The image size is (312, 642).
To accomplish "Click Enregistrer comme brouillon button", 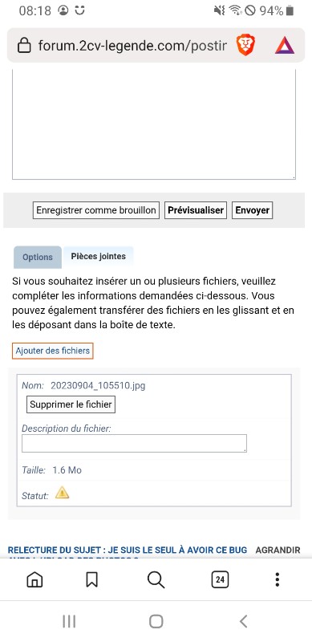I will (x=96, y=210).
